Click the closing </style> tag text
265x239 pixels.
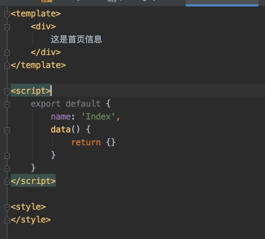tap(31, 220)
